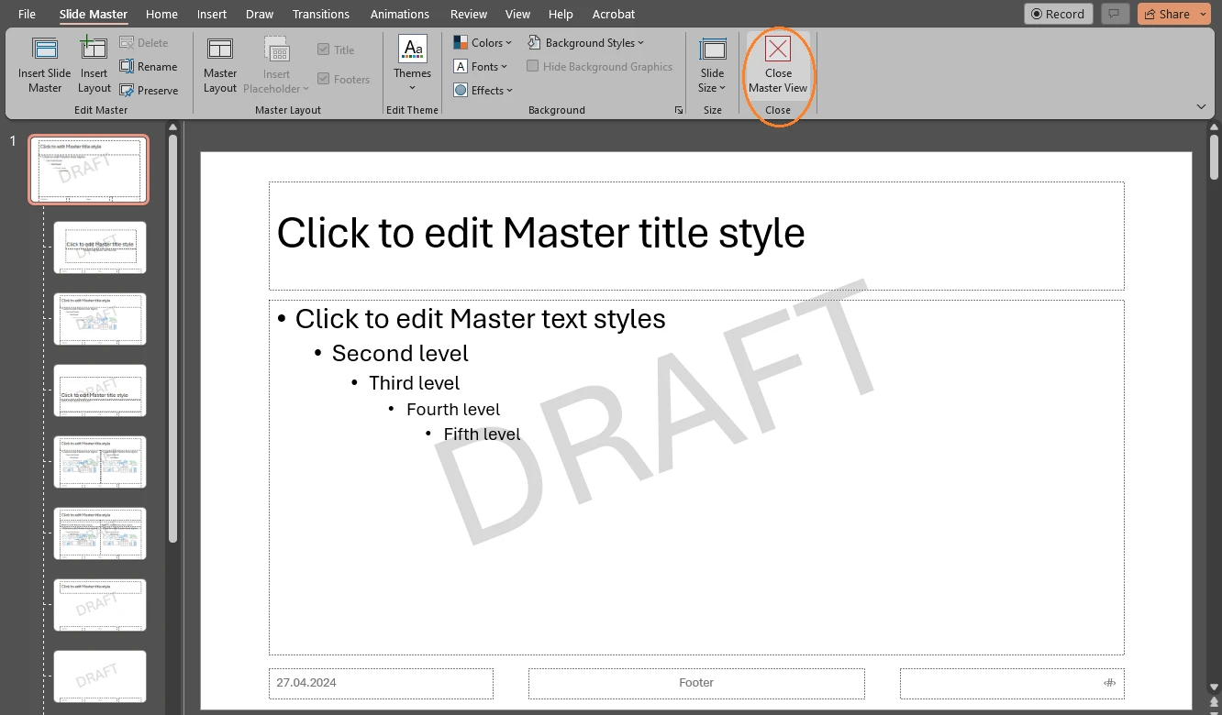Open the Background Styles dropdown
The height and width of the screenshot is (715, 1222).
(585, 42)
